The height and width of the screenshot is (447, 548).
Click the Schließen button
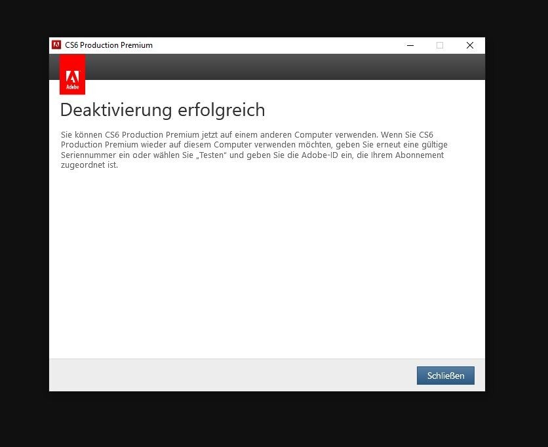tap(446, 376)
